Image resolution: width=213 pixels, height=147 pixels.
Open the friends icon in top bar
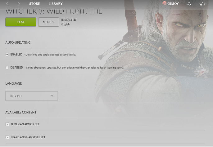[x=189, y=4]
